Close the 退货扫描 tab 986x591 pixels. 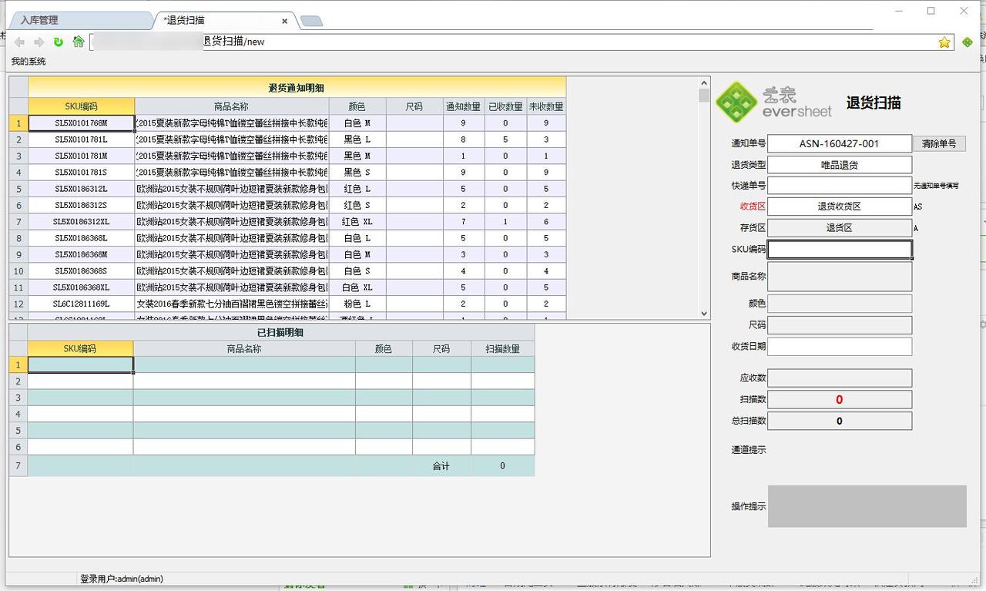point(284,22)
